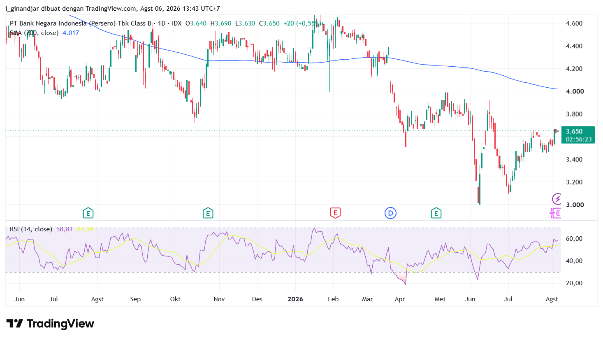603x340 pixels.
Task: Click the Sep label on the time axis
Action: [135, 299]
